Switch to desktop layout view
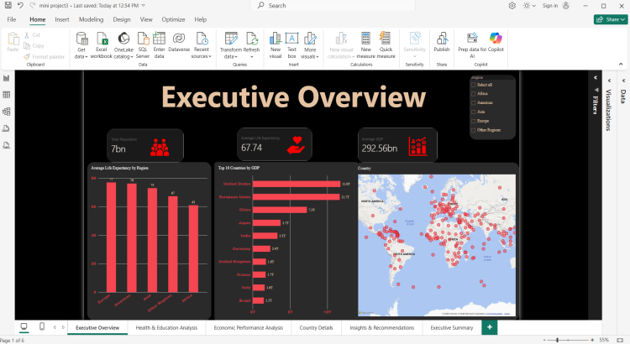The image size is (630, 344). click(24, 327)
